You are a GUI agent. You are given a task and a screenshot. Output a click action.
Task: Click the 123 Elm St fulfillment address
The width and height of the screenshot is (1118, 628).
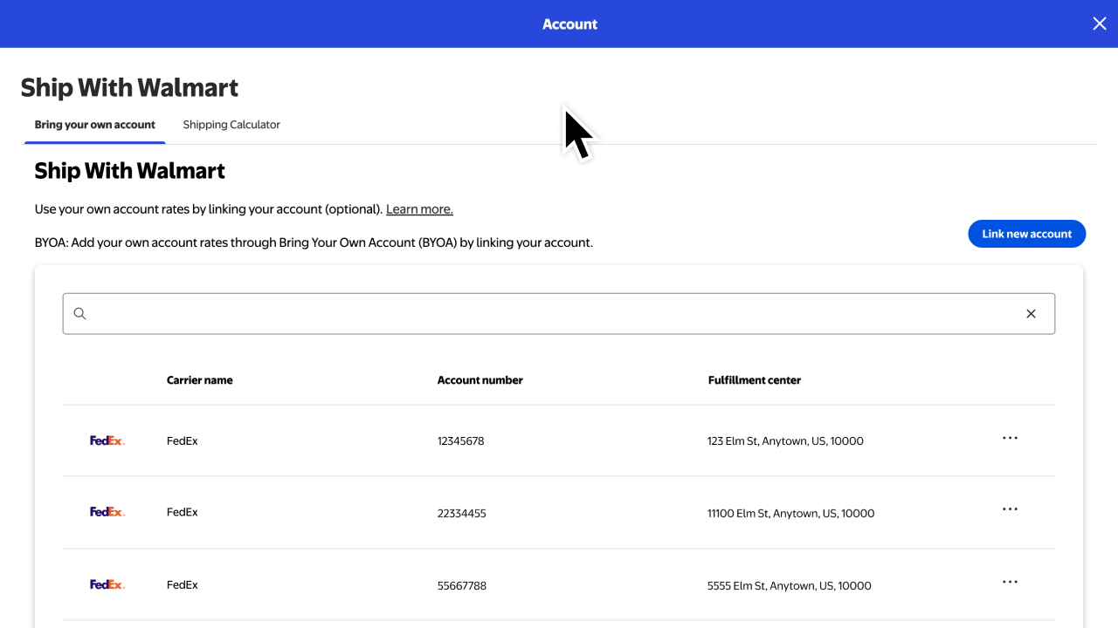pos(784,440)
